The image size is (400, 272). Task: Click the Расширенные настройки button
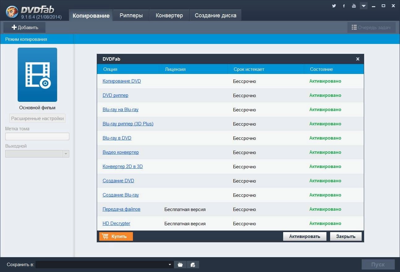point(37,118)
